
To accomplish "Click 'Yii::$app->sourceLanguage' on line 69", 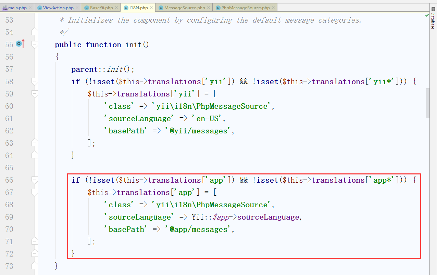I will click(245, 217).
